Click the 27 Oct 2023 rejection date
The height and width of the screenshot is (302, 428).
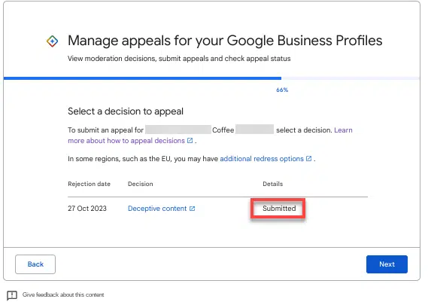pos(87,209)
